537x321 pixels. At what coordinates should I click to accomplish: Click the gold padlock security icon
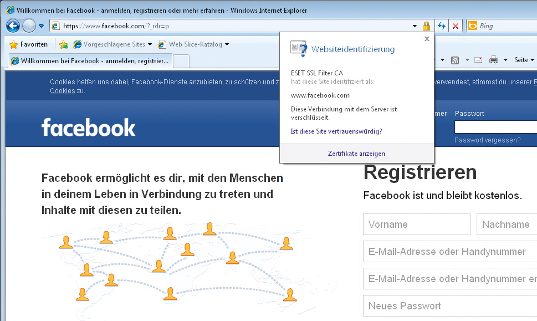pos(426,26)
